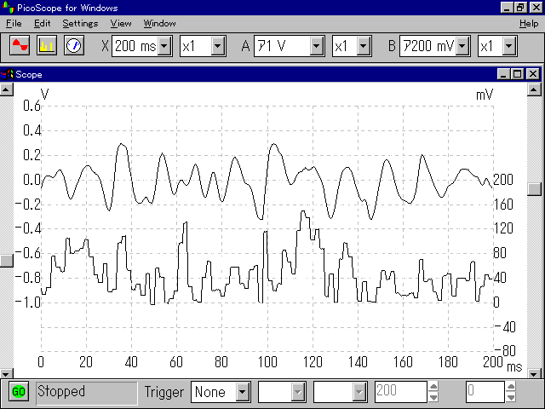The width and height of the screenshot is (545, 409).
Task: Click the green GO button
Action: [x=19, y=392]
